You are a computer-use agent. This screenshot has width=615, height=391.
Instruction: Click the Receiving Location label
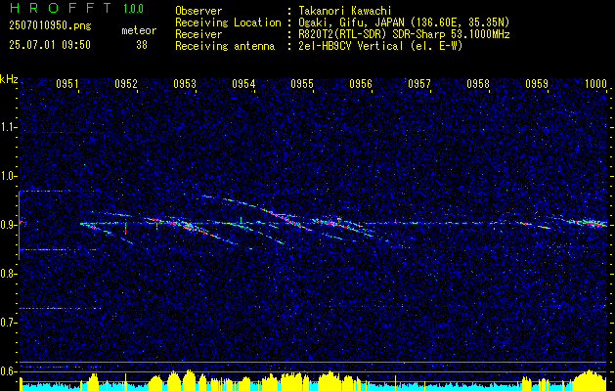tap(228, 22)
